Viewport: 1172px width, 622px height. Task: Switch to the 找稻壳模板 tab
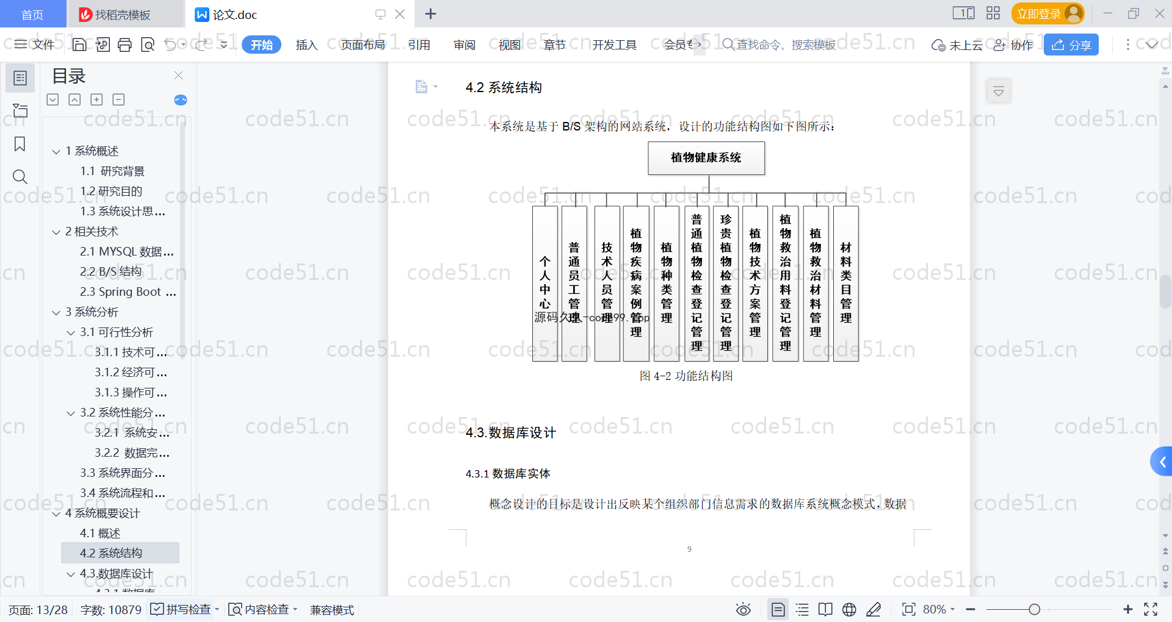125,14
